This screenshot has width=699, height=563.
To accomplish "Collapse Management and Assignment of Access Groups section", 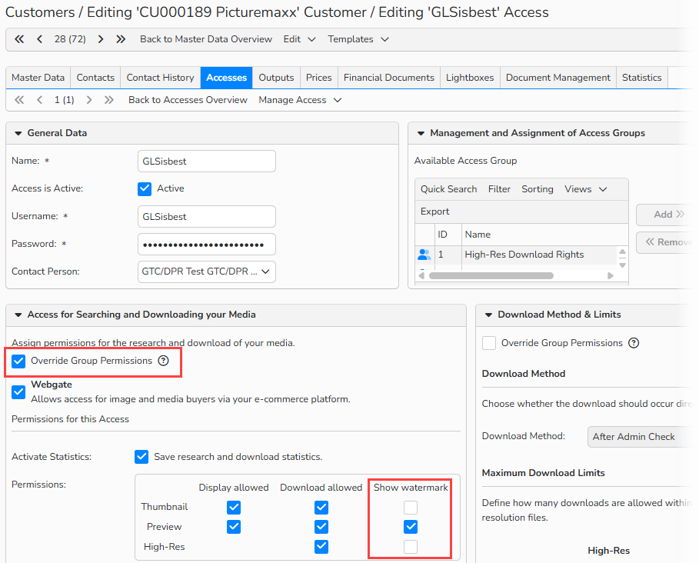I will point(421,133).
